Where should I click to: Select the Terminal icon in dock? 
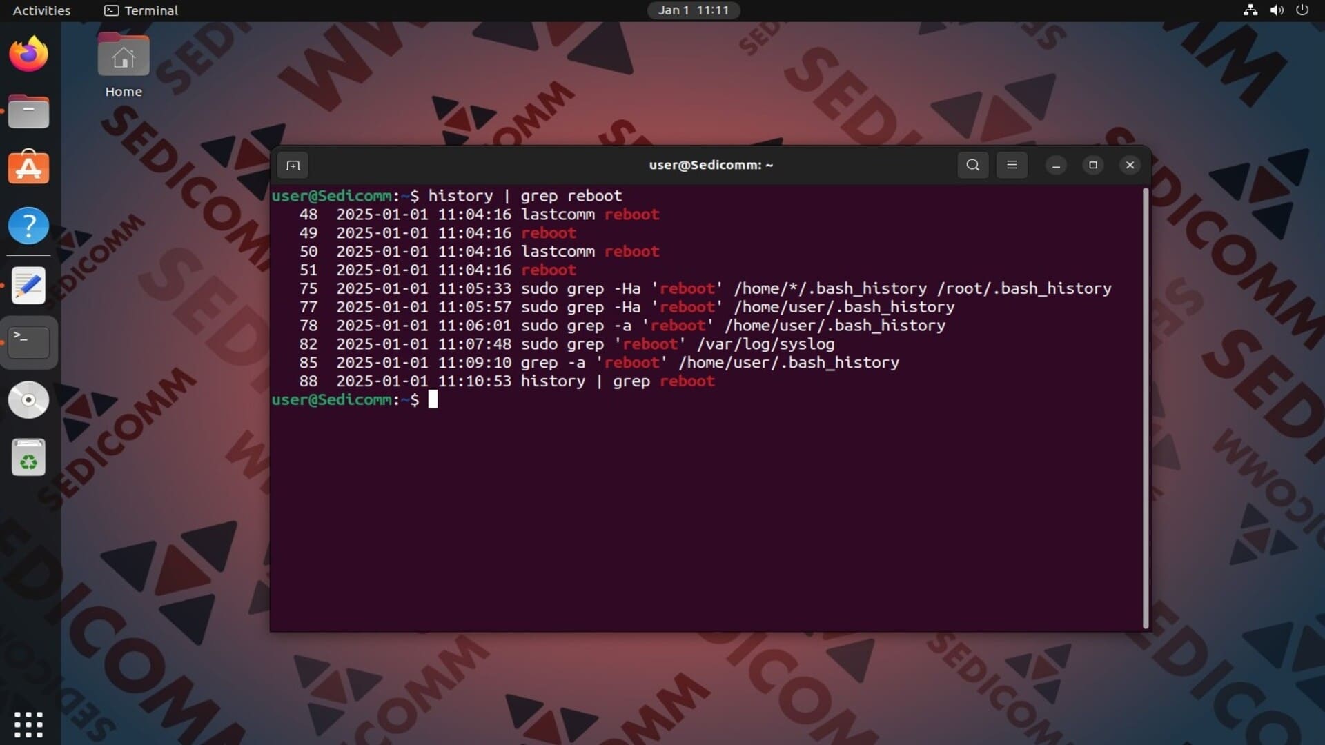point(28,342)
